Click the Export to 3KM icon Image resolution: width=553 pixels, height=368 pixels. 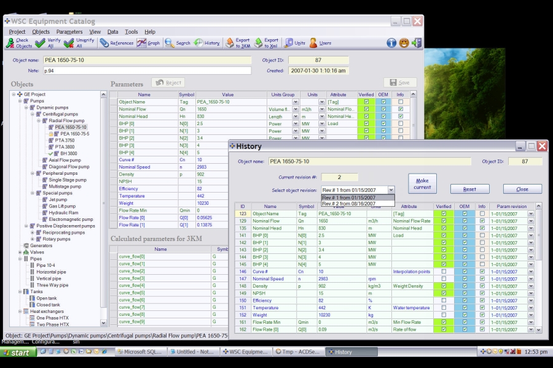238,43
